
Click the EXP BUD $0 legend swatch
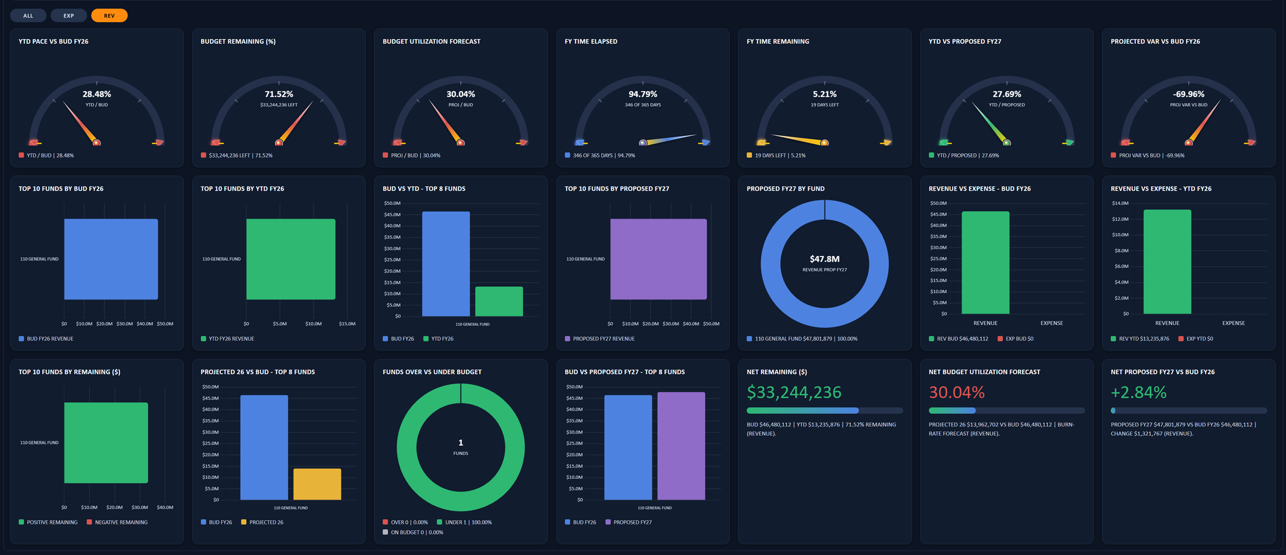point(1001,339)
